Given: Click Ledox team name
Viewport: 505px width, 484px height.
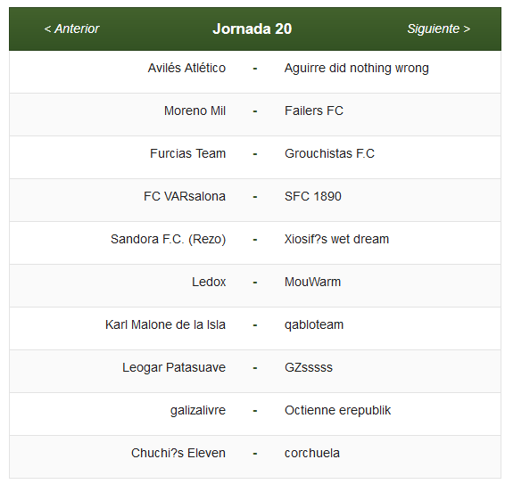Looking at the screenshot, I should pos(209,282).
